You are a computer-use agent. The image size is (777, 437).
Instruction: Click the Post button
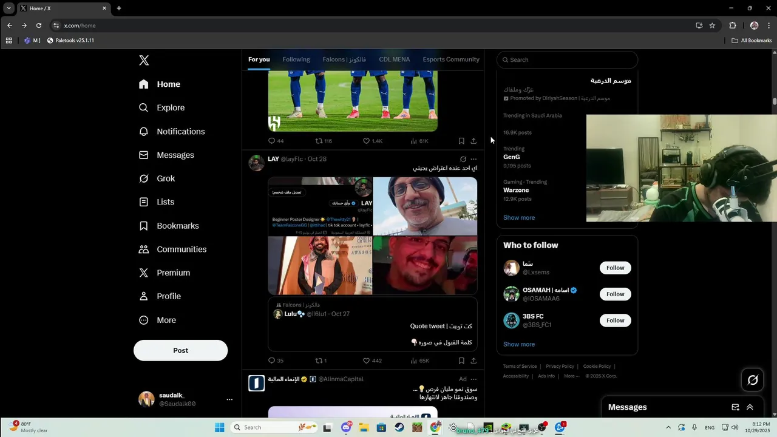pyautogui.click(x=180, y=350)
